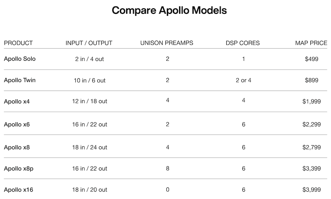Select the $3,999 price for Apollo x16
Image resolution: width=331 pixels, height=199 pixels.
tap(311, 190)
